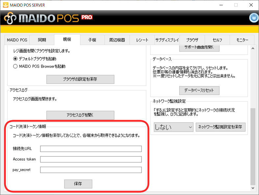
Task: Click the 保存 button for token info
Action: point(78,184)
